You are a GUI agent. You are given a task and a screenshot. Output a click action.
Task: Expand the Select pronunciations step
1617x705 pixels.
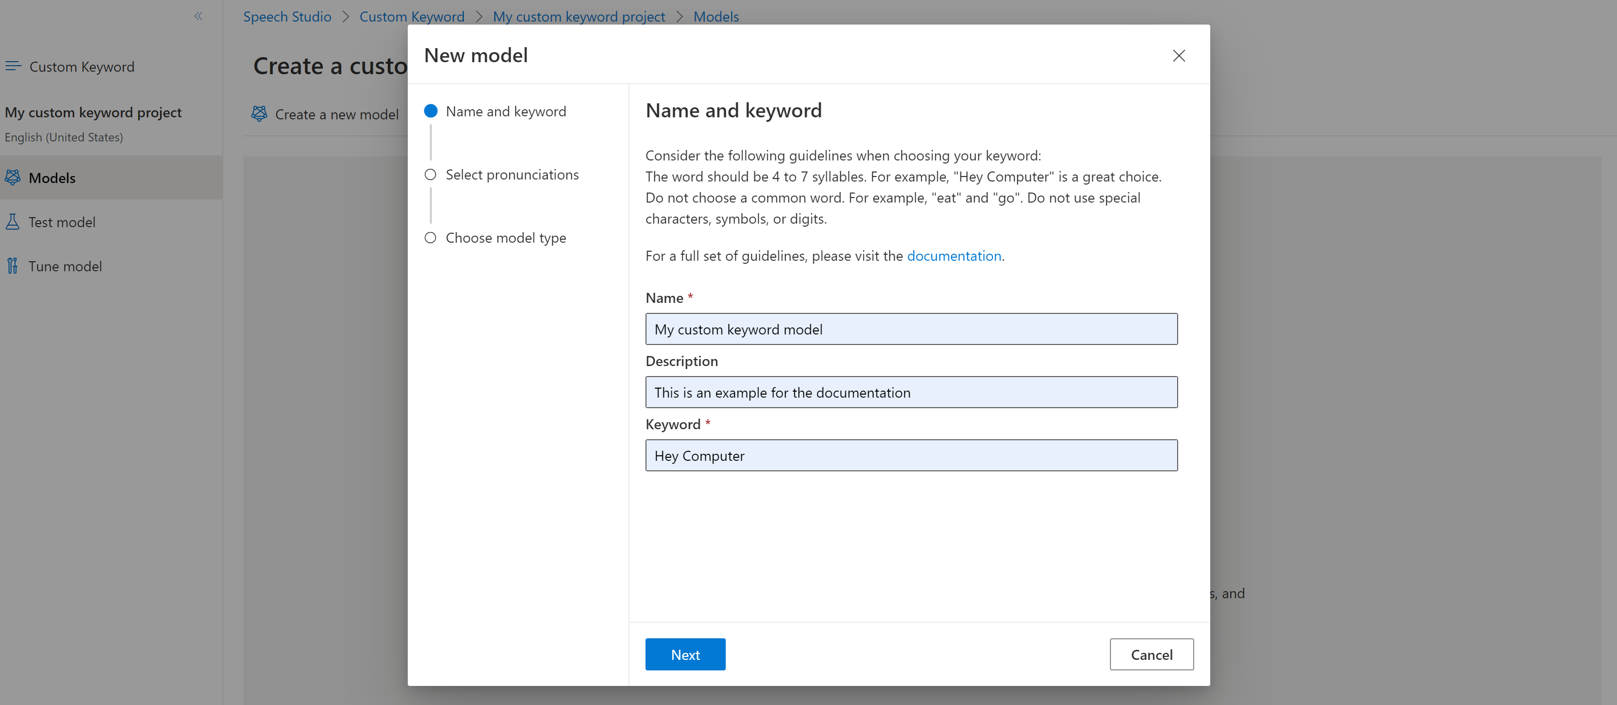[x=512, y=173]
